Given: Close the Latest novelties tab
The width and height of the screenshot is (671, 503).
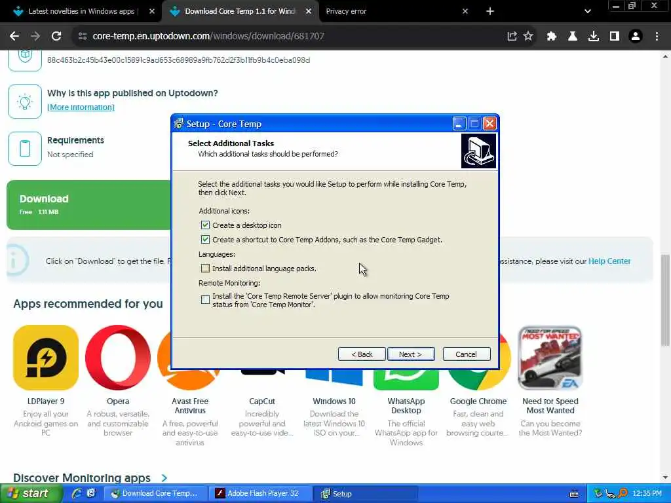Looking at the screenshot, I should 152,12.
